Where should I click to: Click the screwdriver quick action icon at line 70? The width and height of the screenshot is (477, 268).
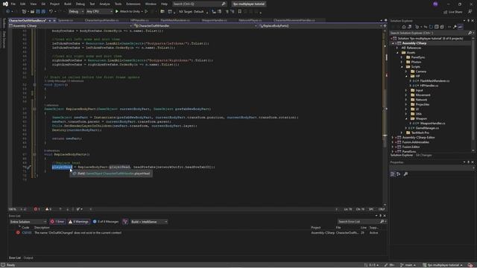pyautogui.click(x=28, y=167)
